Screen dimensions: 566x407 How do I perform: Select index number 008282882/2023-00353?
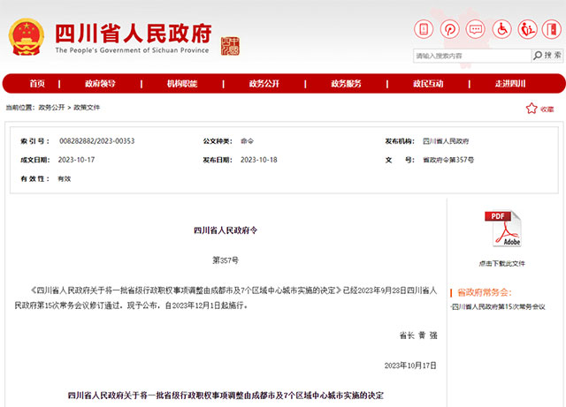click(96, 141)
